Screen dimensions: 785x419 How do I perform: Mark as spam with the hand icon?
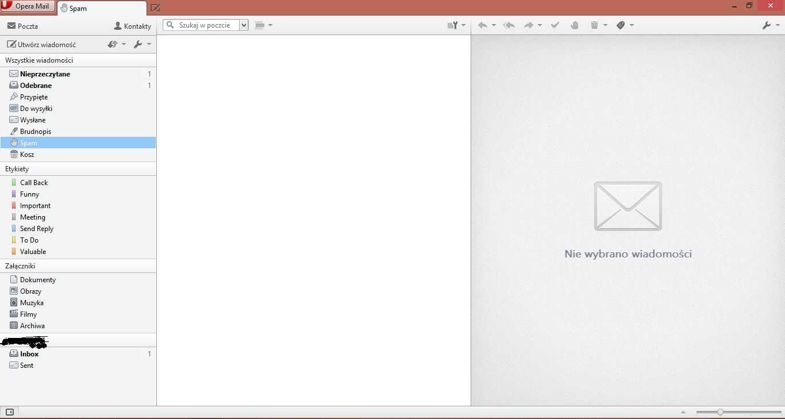click(574, 25)
